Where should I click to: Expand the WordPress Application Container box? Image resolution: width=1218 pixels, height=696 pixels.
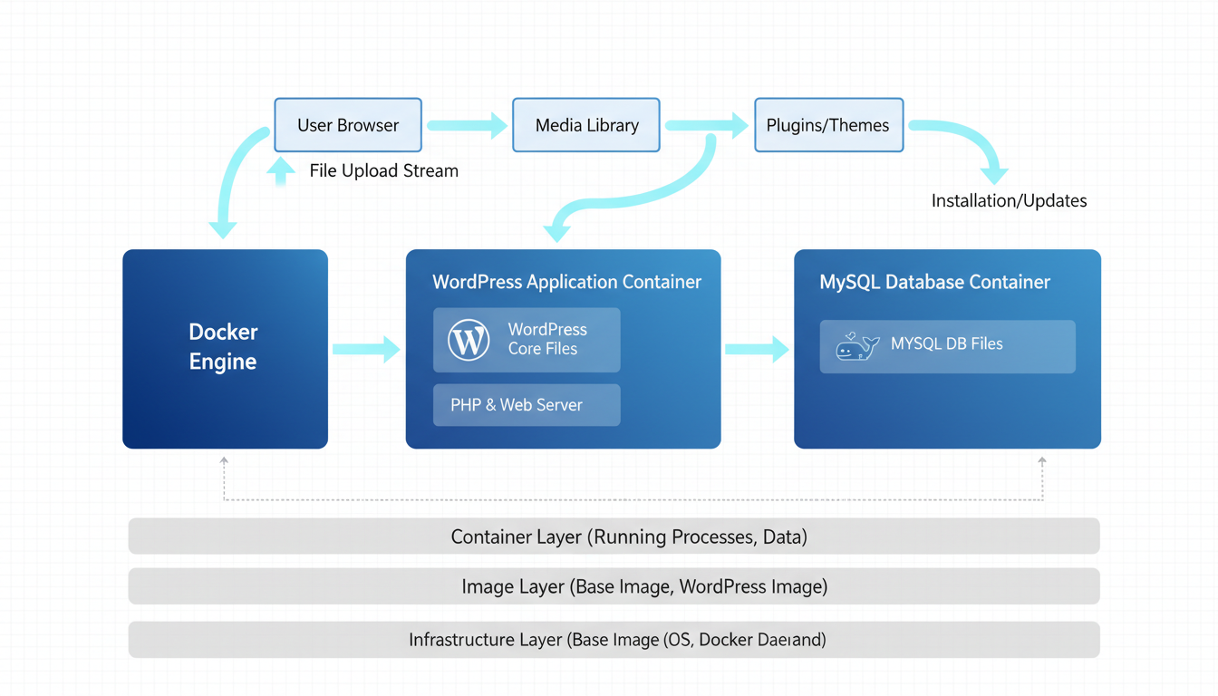coord(563,282)
